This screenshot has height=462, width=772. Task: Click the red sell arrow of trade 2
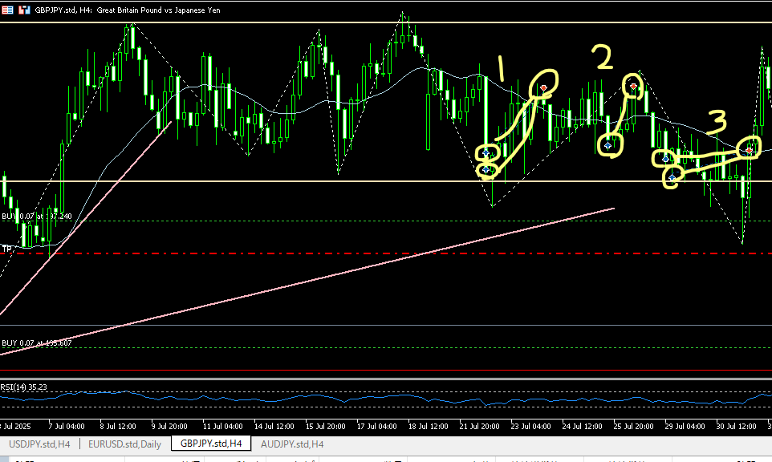click(634, 85)
